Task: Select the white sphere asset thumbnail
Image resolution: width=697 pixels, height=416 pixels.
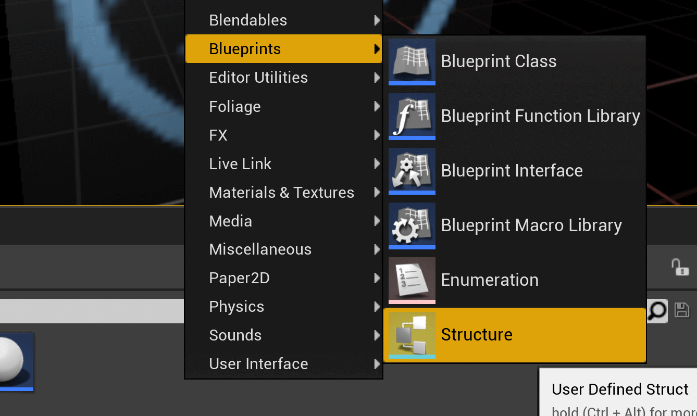Action: [16, 361]
